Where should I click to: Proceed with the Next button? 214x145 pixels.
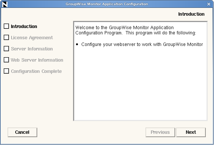point(191,132)
